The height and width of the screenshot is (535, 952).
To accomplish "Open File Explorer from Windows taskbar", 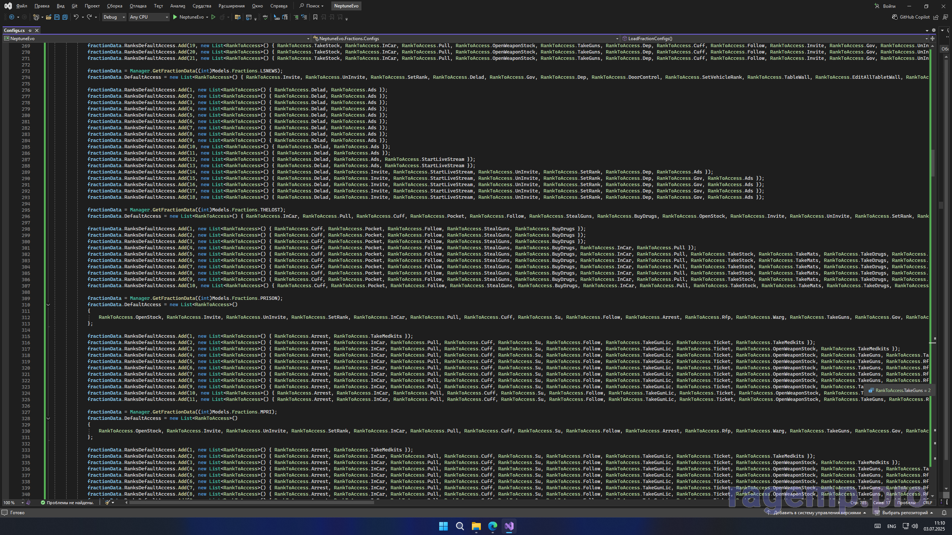I will [x=476, y=526].
